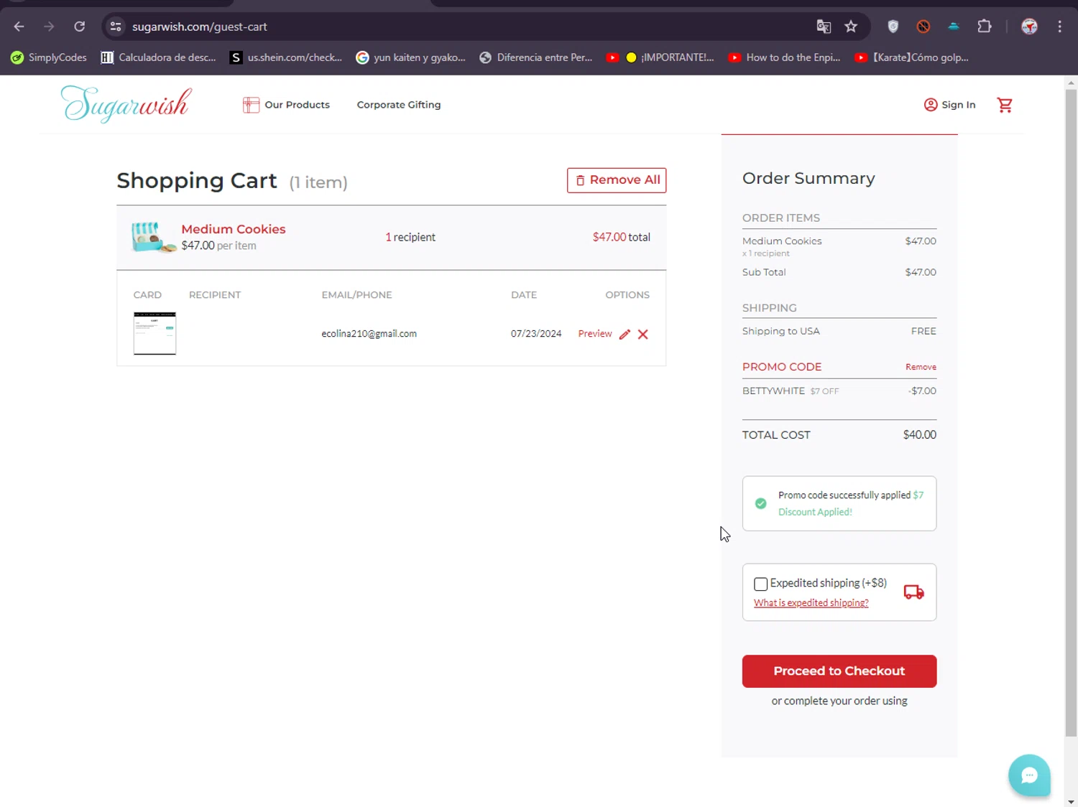1078x807 pixels.
Task: Open the Extensions puzzle icon
Action: point(985,27)
